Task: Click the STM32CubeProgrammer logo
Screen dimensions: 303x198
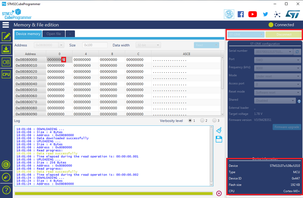Action: pos(17,14)
